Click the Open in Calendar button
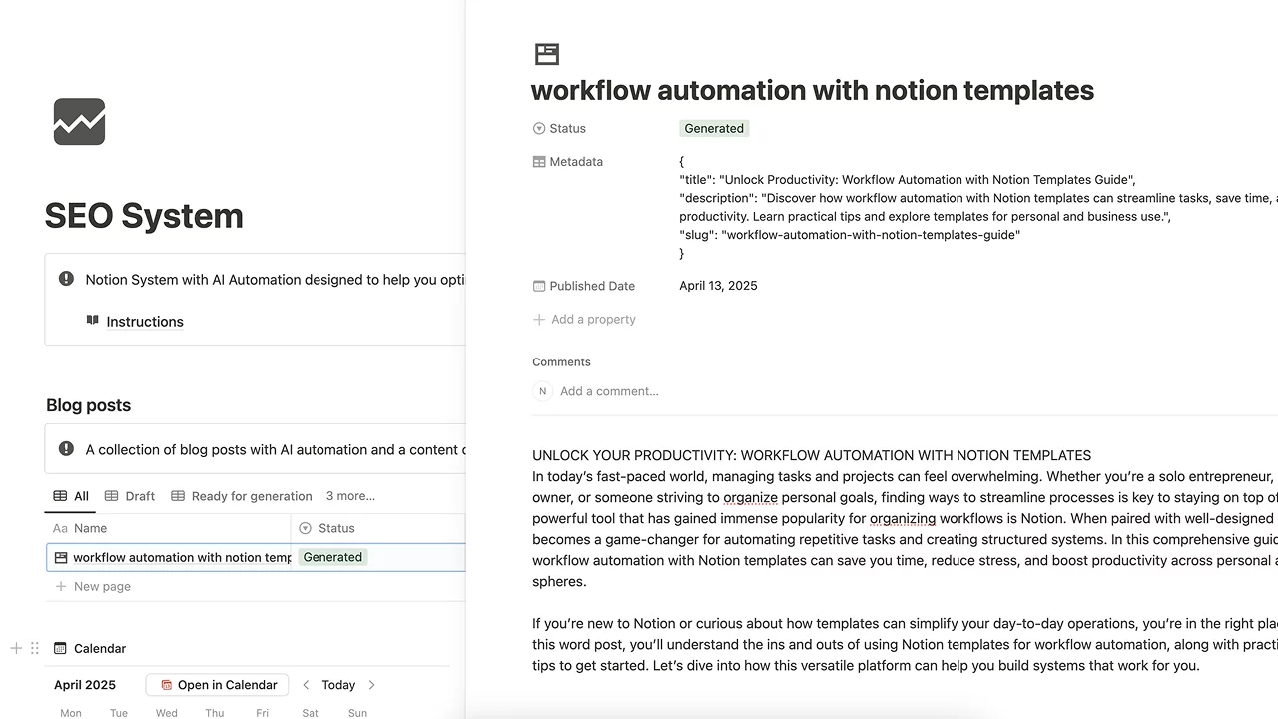Screen dimensions: 1278x719 [218, 685]
